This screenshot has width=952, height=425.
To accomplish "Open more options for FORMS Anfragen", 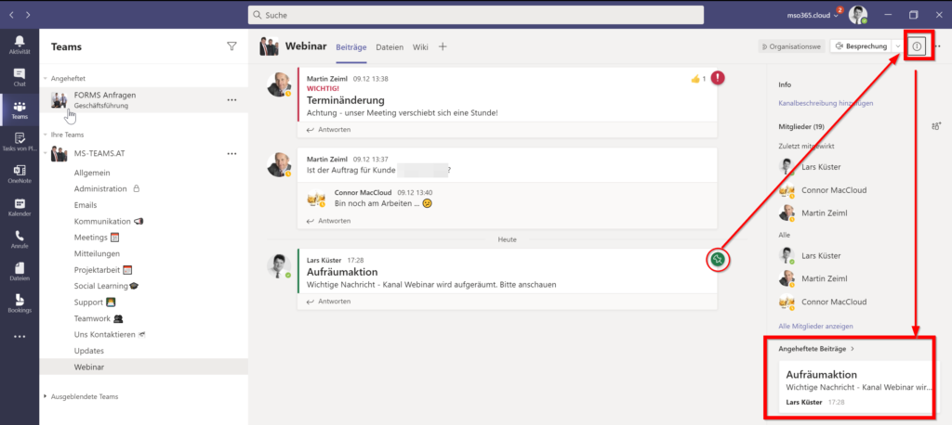I will point(231,100).
